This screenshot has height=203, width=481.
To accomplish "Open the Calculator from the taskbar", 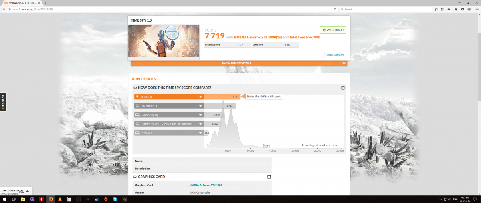I will pos(69,199).
